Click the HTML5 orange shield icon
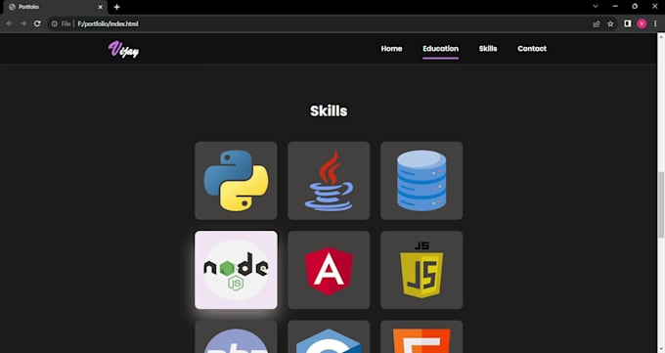This screenshot has height=353, width=665. pos(421,340)
